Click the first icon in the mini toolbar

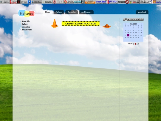pos(124,19)
